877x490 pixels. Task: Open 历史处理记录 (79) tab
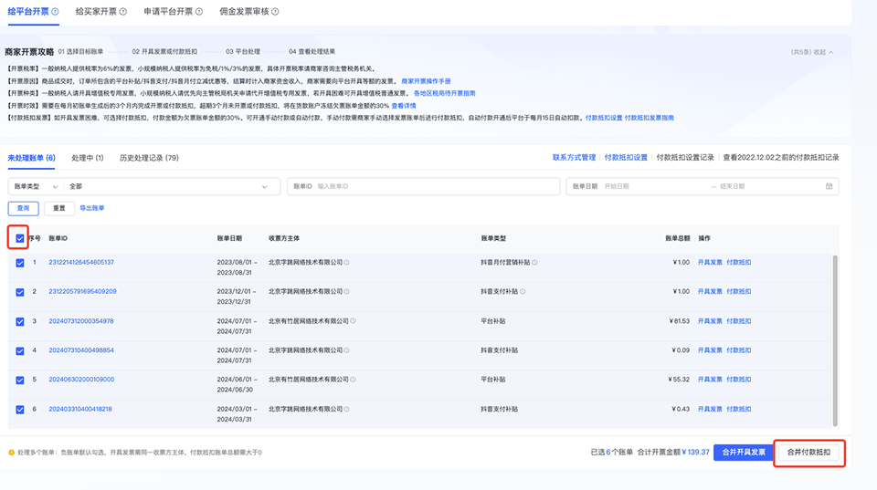[x=149, y=158]
